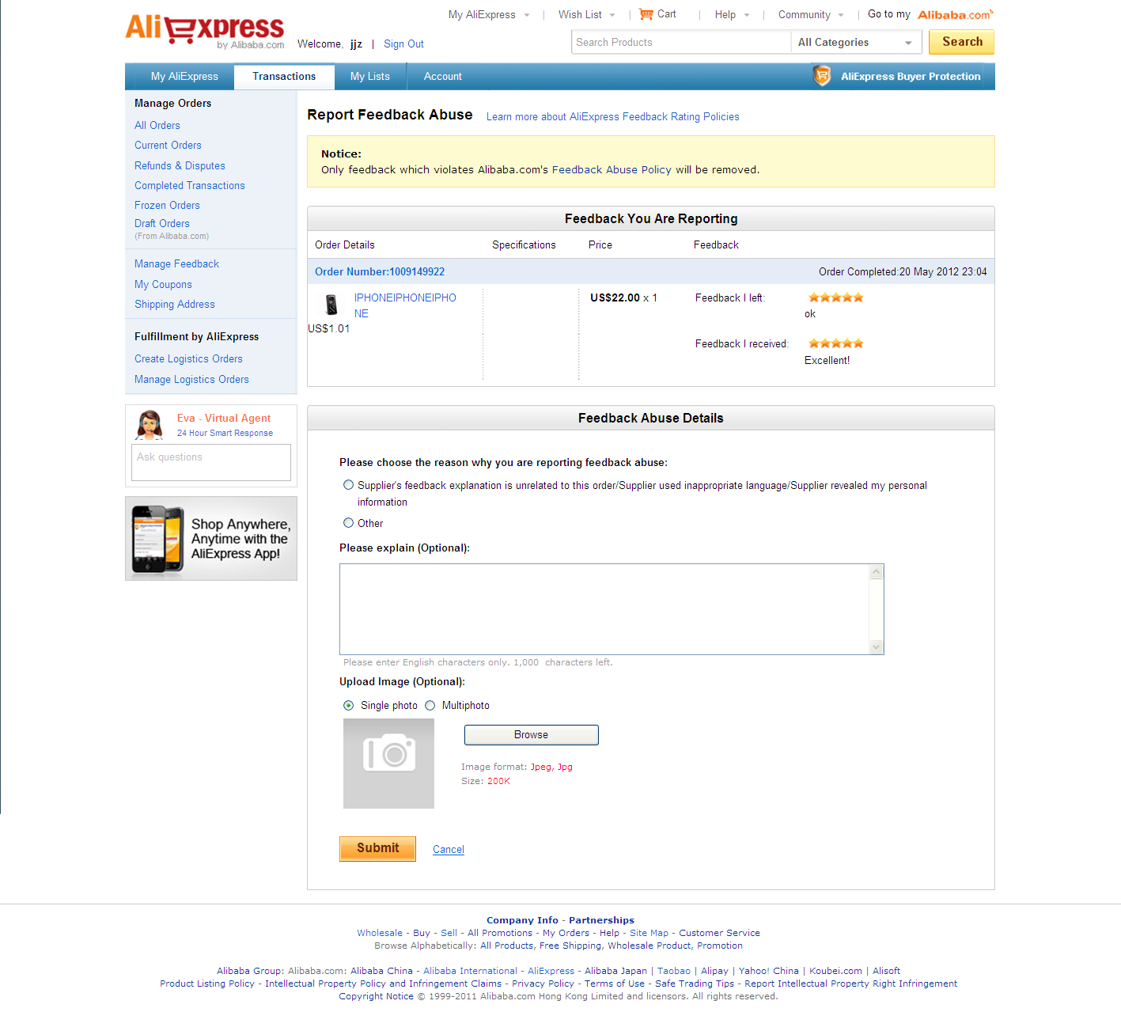This screenshot has width=1121, height=1012.
Task: Switch to the My Lists tab
Action: [x=370, y=77]
